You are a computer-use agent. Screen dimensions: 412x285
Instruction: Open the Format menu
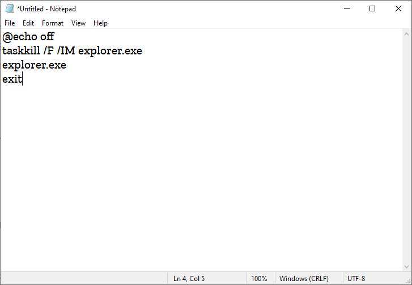point(53,23)
